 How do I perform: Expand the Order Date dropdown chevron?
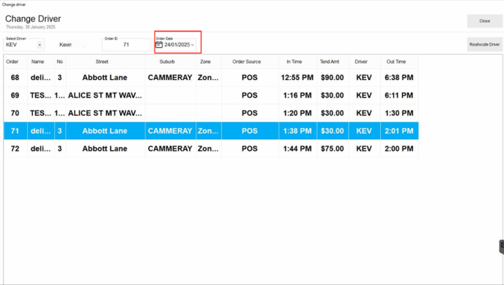point(193,45)
